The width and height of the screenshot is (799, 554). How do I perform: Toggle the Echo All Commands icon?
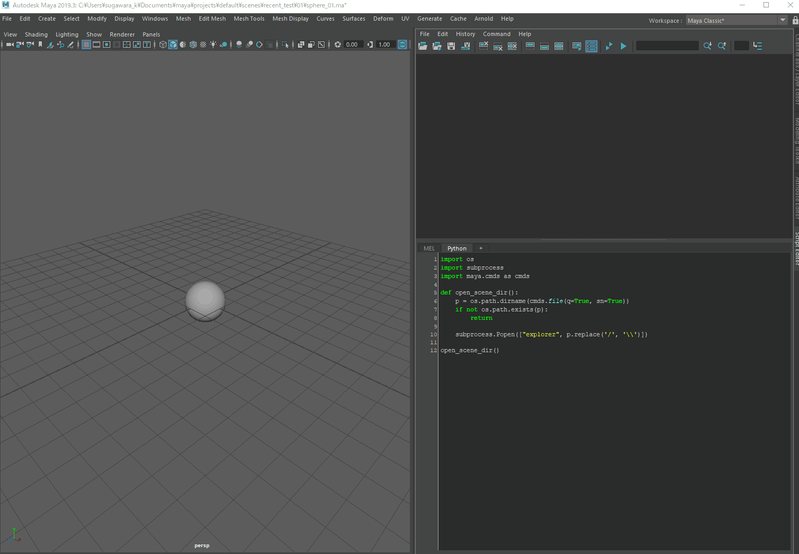[577, 46]
